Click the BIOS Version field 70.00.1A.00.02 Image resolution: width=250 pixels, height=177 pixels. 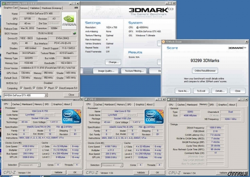click(x=45, y=33)
